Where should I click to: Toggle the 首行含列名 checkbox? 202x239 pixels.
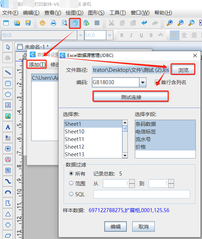pos(157,82)
